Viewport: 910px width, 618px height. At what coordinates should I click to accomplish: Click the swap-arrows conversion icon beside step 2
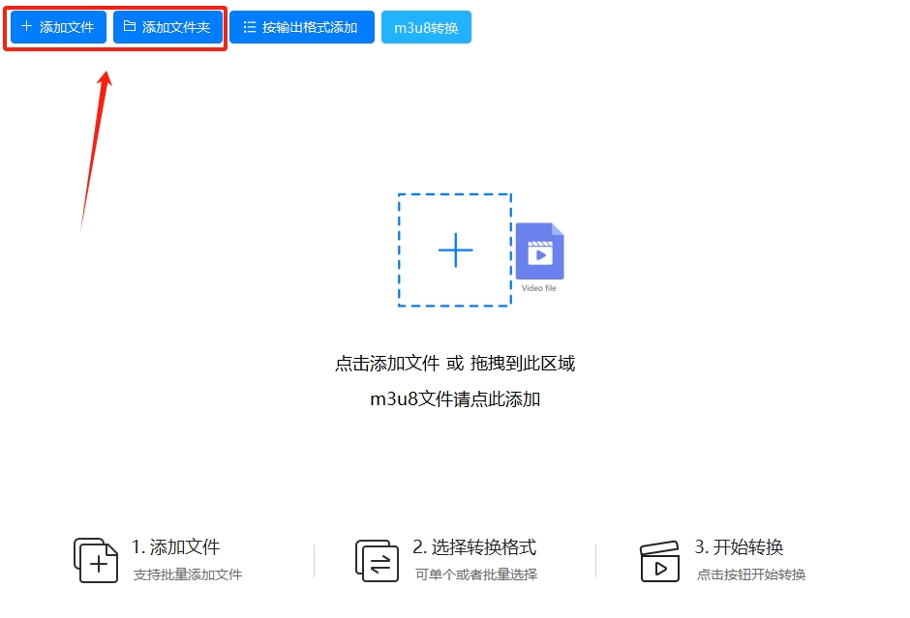click(376, 559)
